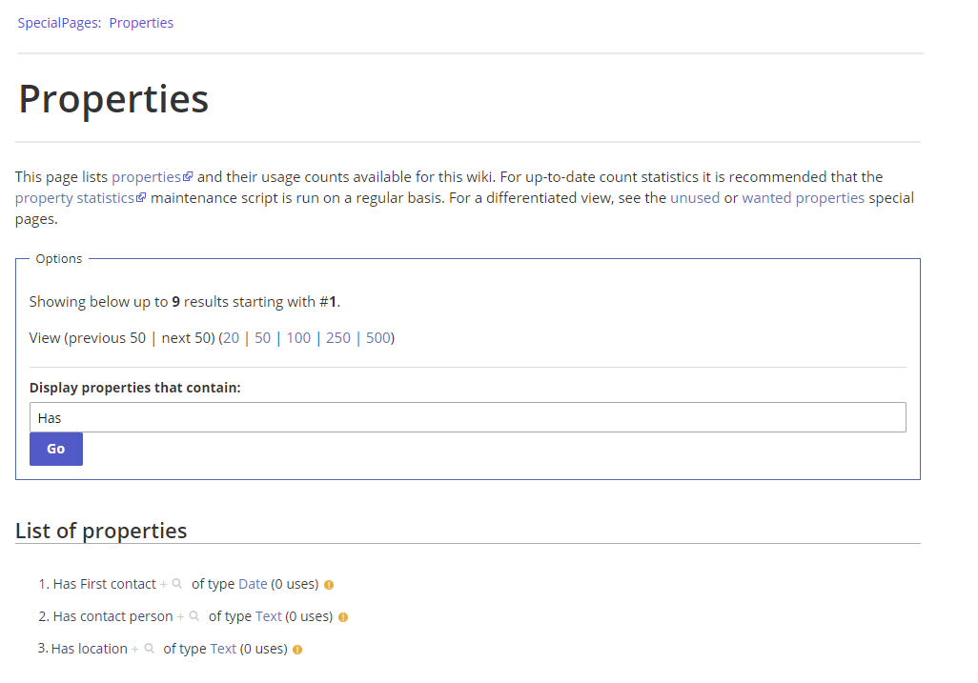
Task: Go to the wanted properties page
Action: pyautogui.click(x=803, y=198)
